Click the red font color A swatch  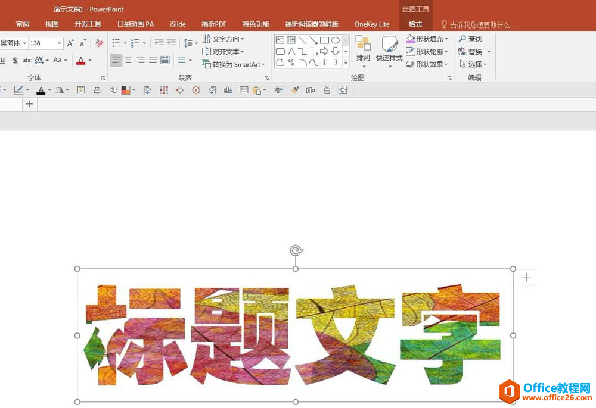point(80,60)
